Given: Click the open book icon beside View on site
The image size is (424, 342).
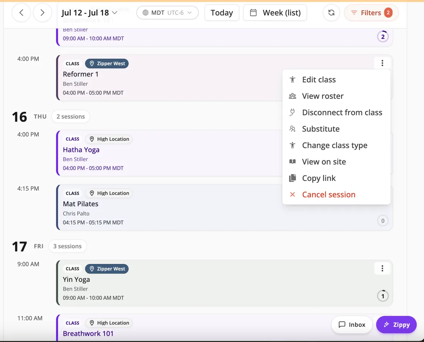Looking at the screenshot, I should pos(292,162).
